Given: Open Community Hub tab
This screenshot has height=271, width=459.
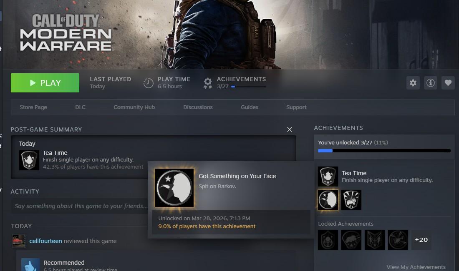Looking at the screenshot, I should pyautogui.click(x=134, y=107).
